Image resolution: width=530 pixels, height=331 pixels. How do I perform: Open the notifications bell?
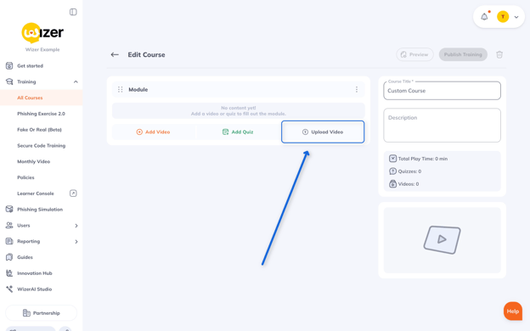[x=484, y=17]
